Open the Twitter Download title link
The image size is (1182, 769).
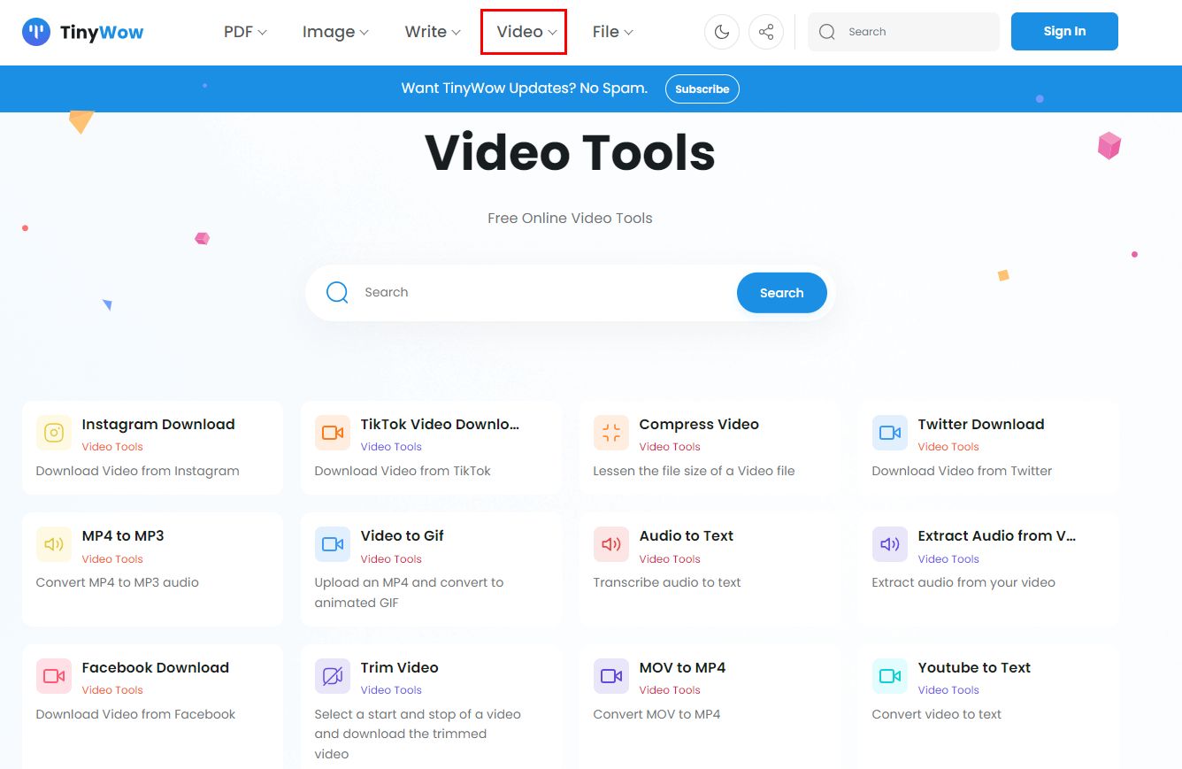(981, 424)
